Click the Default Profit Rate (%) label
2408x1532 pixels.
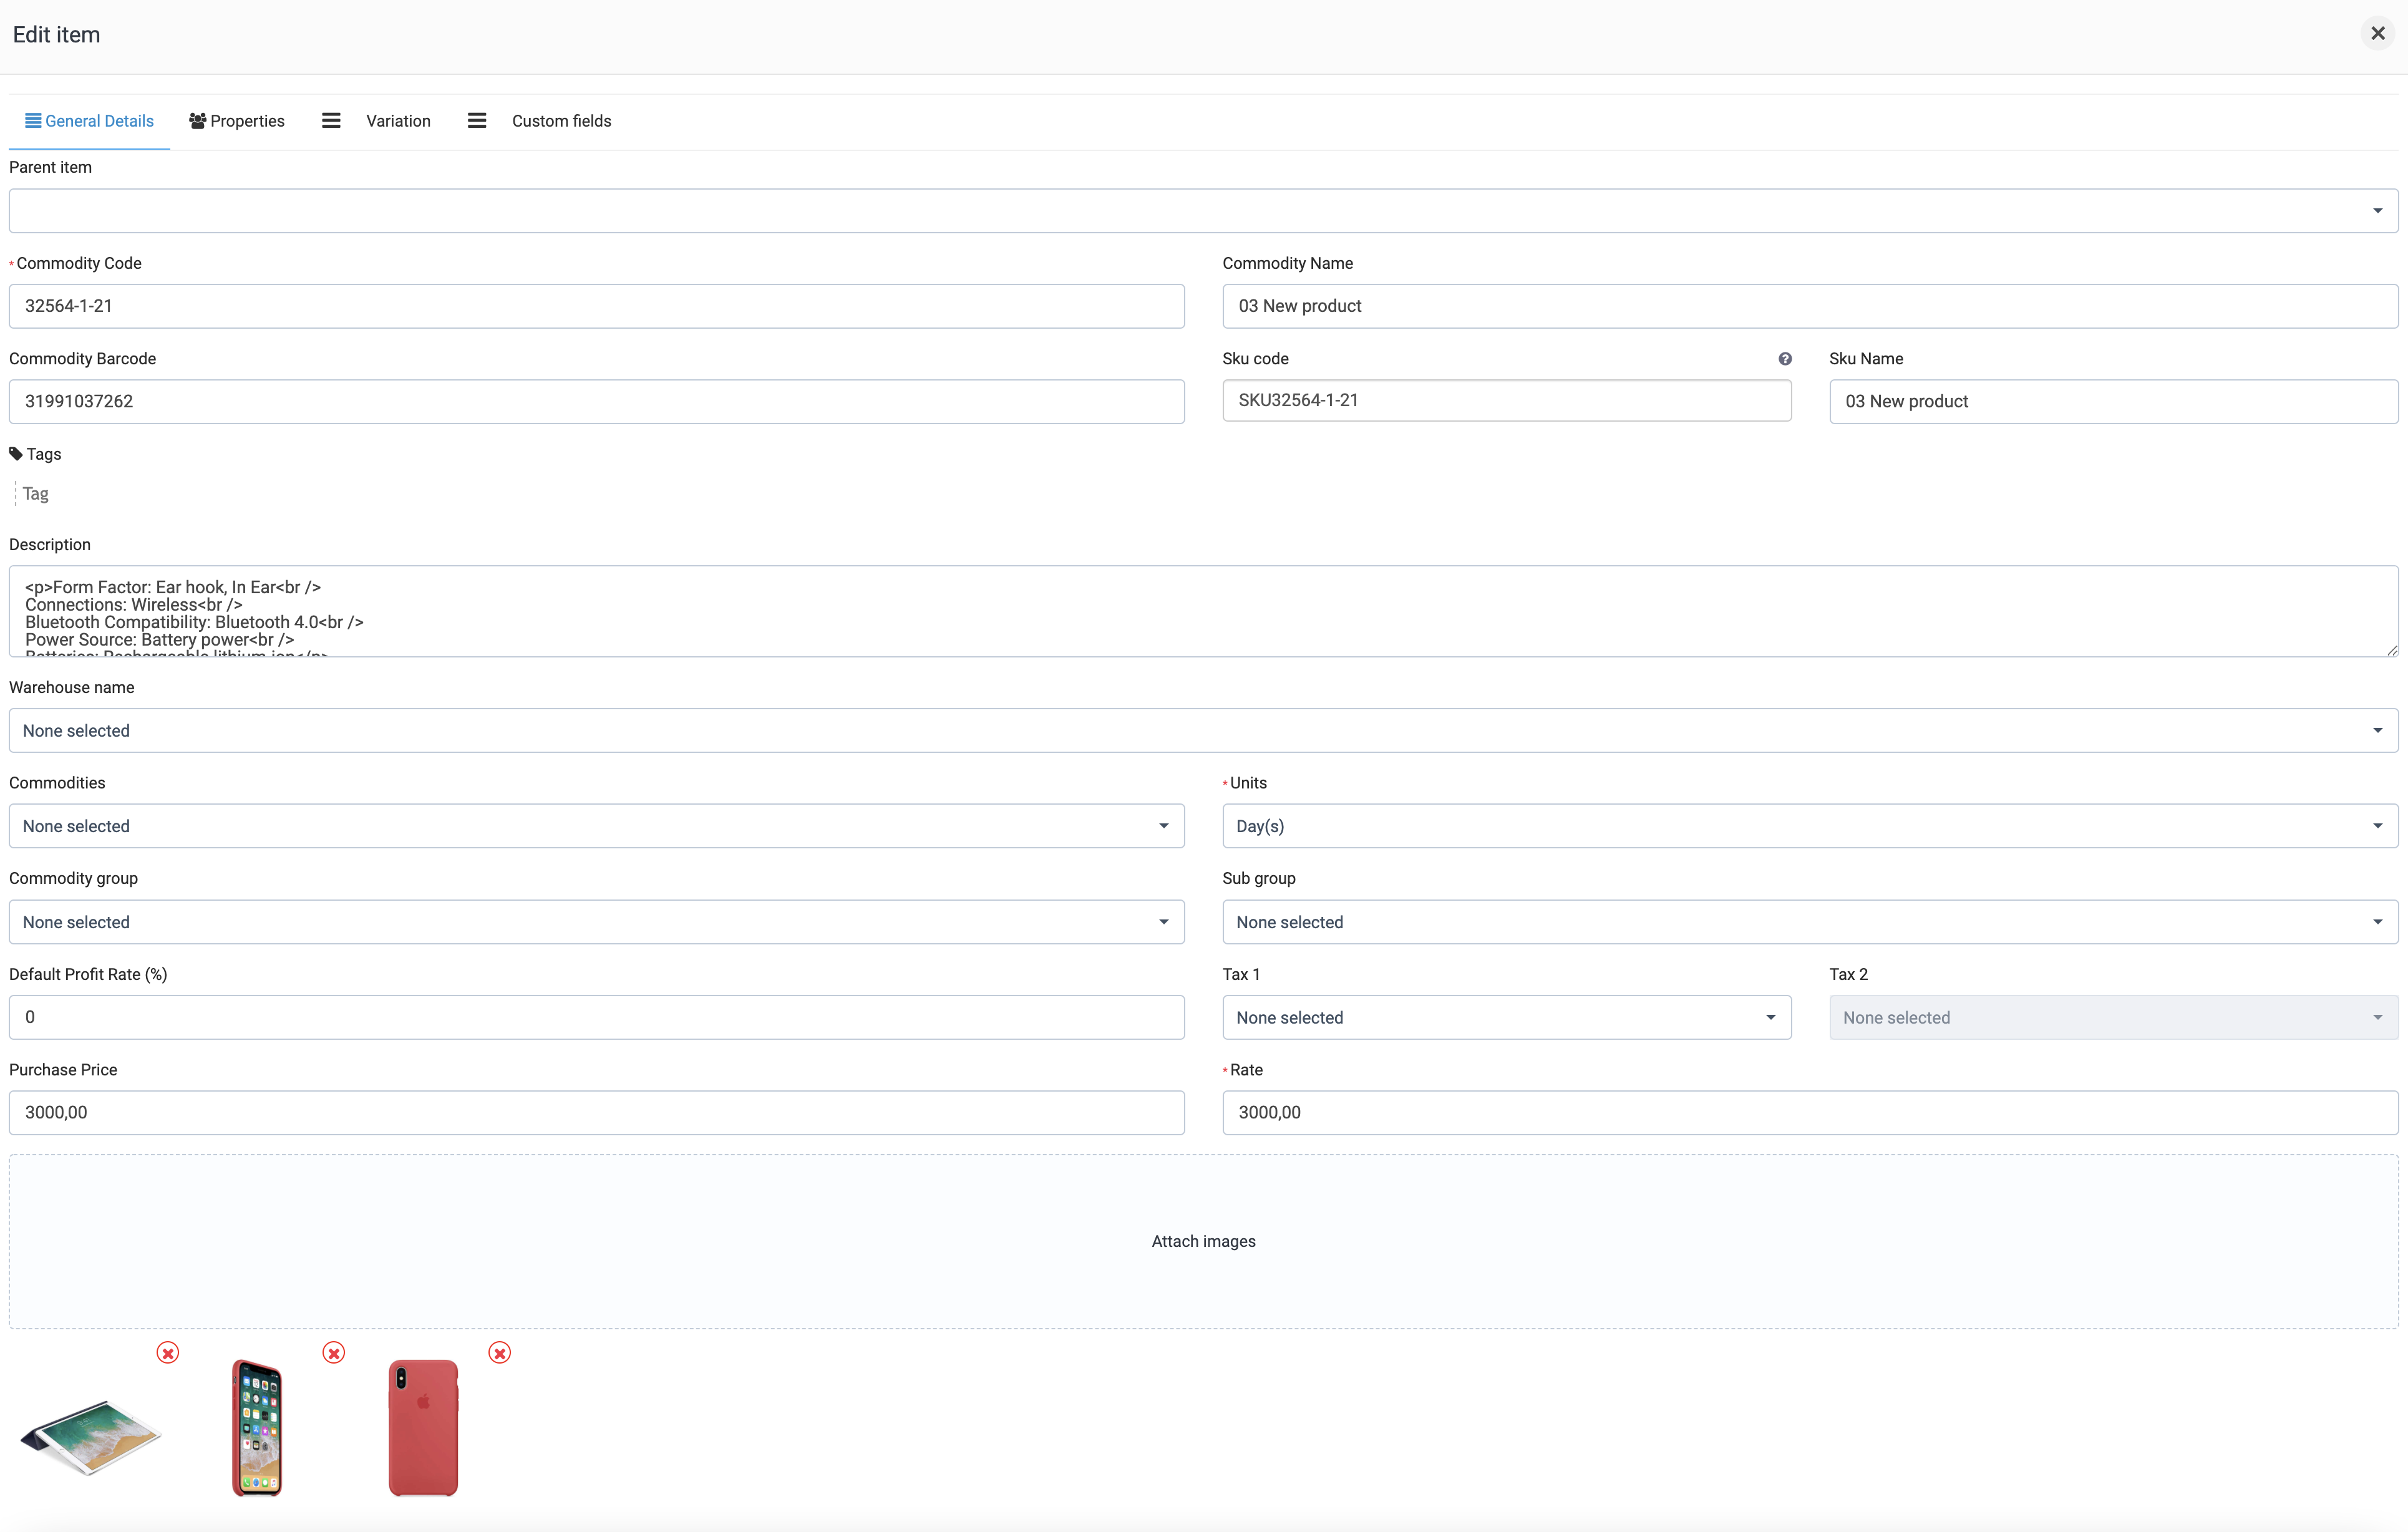88,974
